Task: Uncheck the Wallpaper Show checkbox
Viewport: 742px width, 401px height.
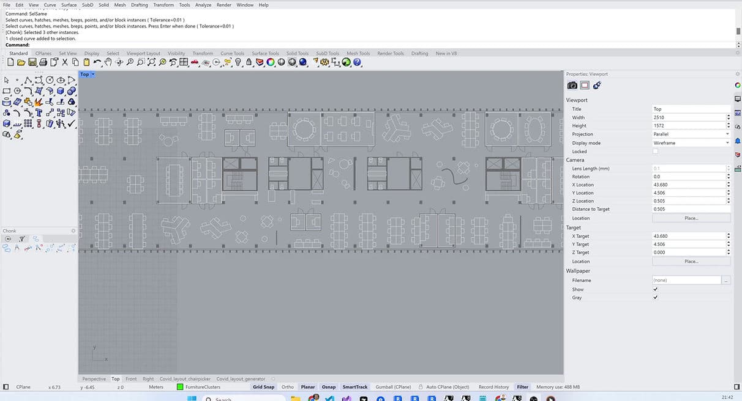Action: click(656, 289)
